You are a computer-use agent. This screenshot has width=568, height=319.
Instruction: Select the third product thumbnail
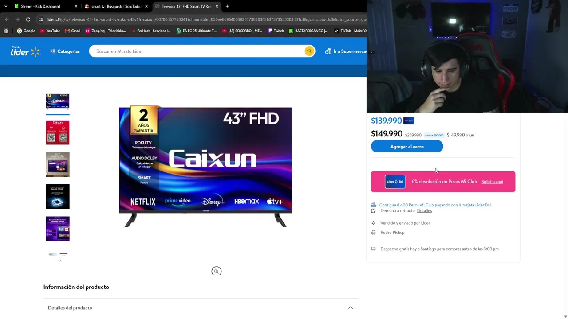click(x=58, y=164)
